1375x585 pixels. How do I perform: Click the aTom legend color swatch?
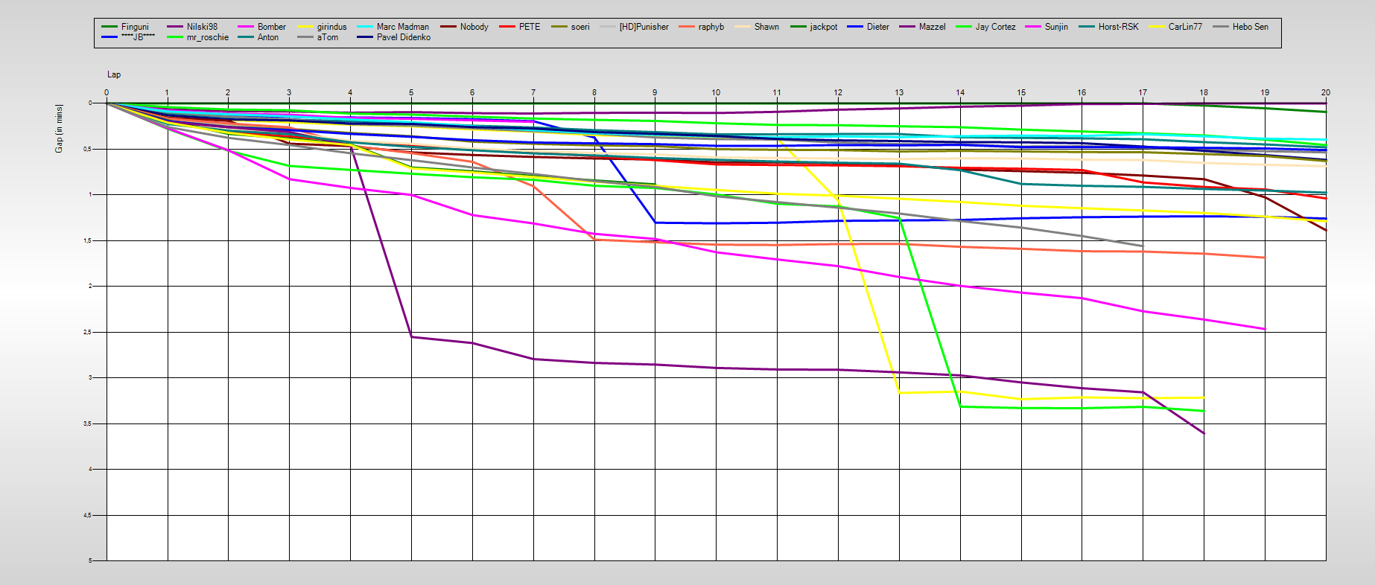pos(305,37)
